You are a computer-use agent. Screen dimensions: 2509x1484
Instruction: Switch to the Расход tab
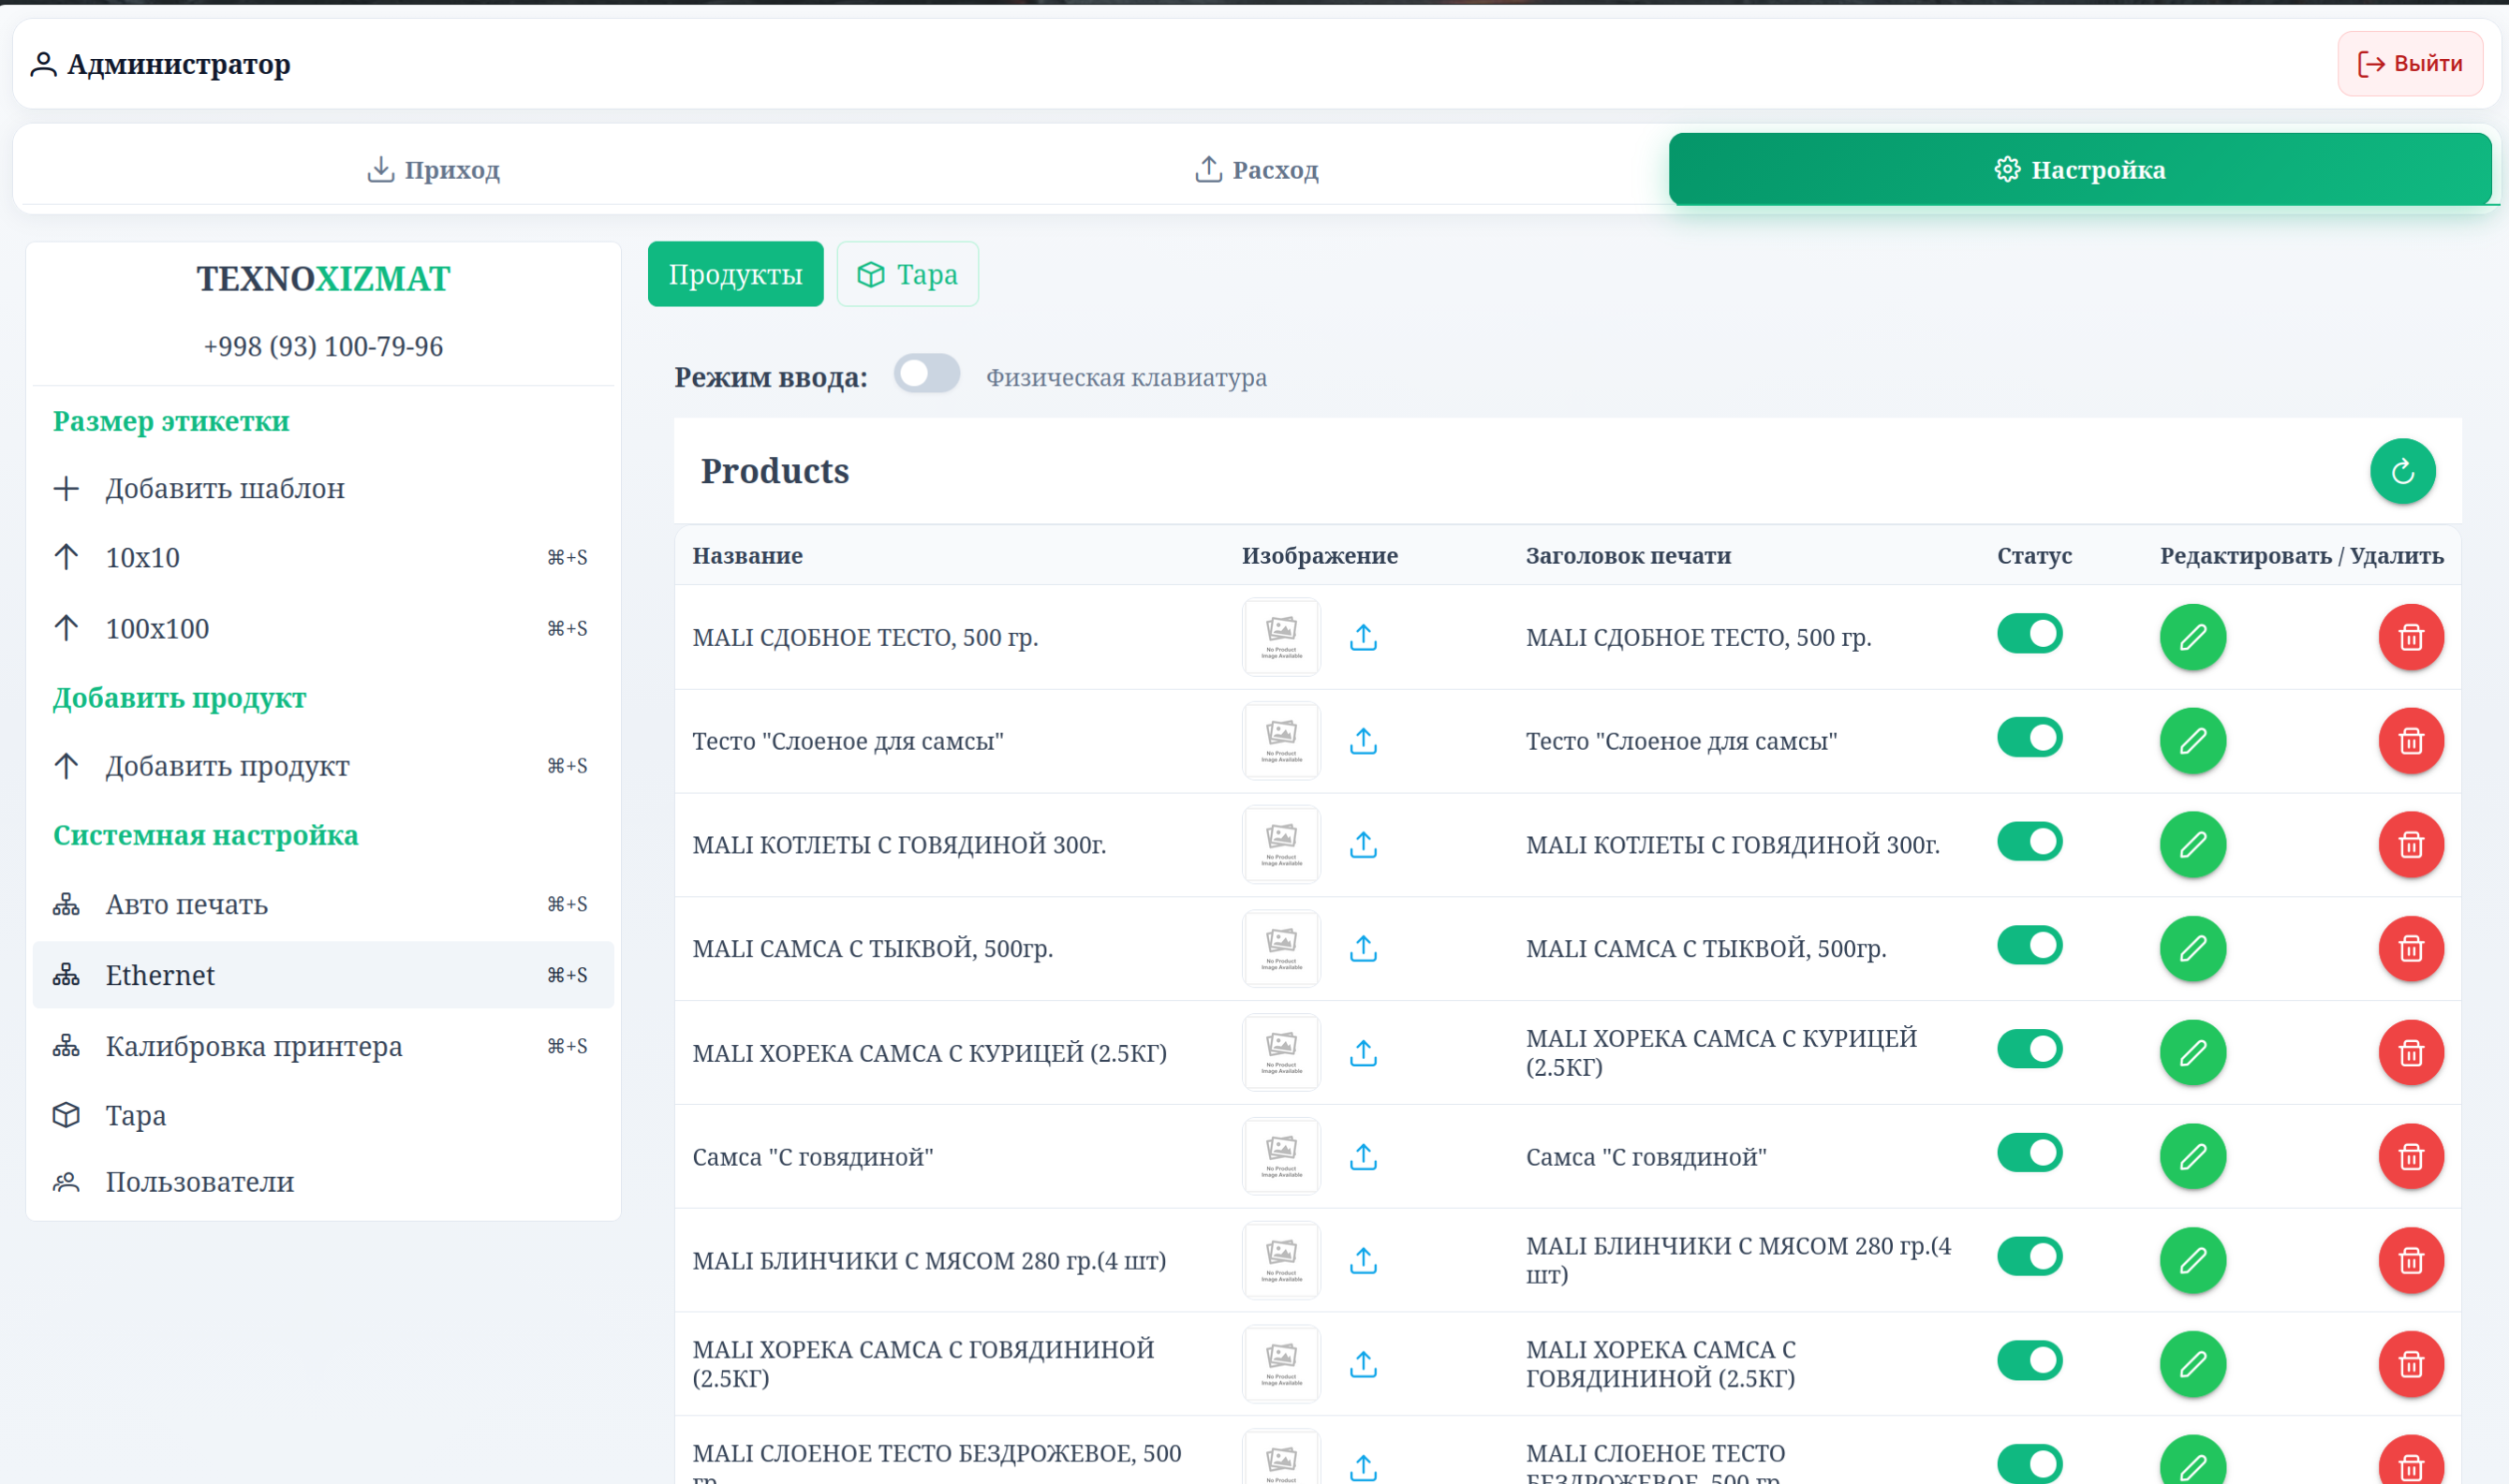pyautogui.click(x=1256, y=170)
